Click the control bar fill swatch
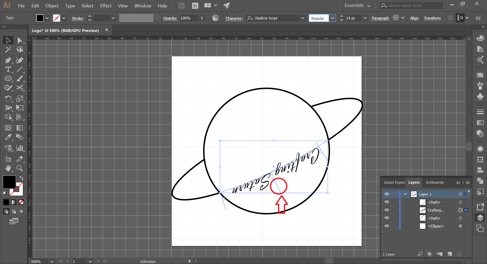The width and height of the screenshot is (487, 264). tap(40, 18)
